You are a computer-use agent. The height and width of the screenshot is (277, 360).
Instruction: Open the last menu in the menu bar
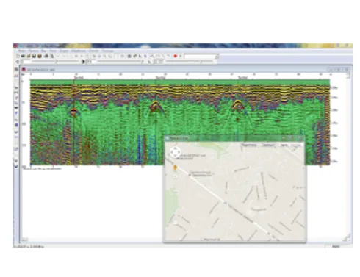click(x=108, y=51)
